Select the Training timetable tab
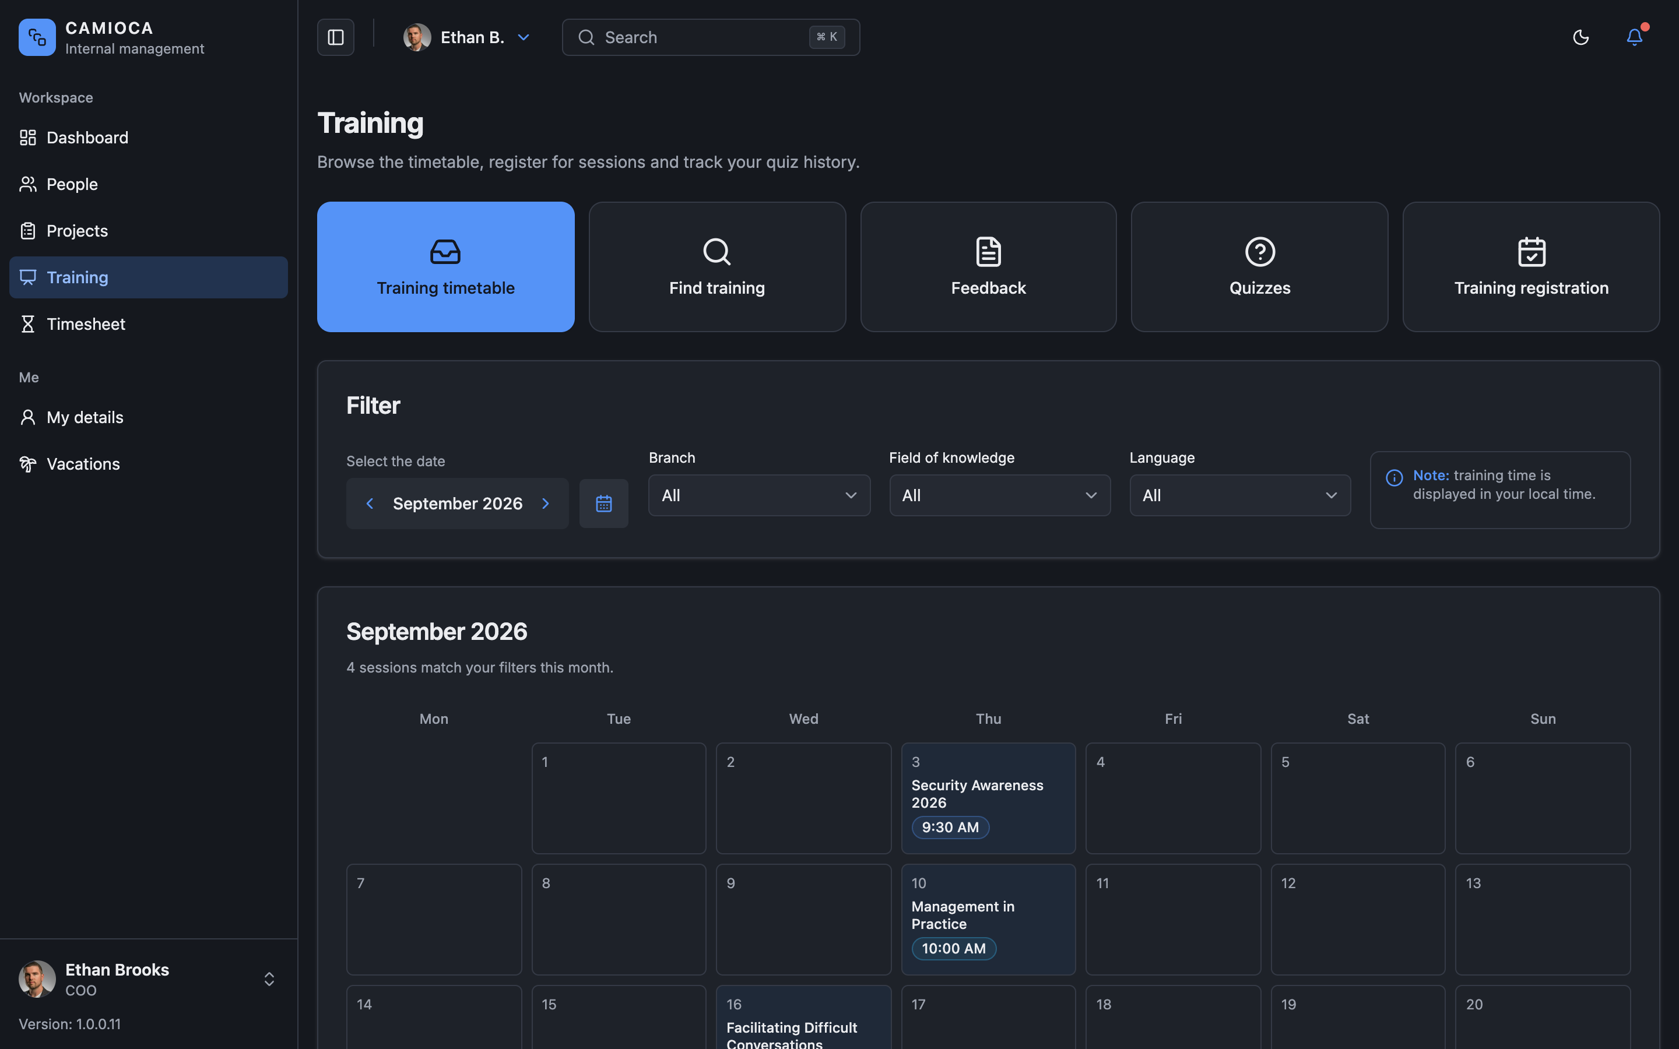Image resolution: width=1679 pixels, height=1049 pixels. click(x=445, y=267)
